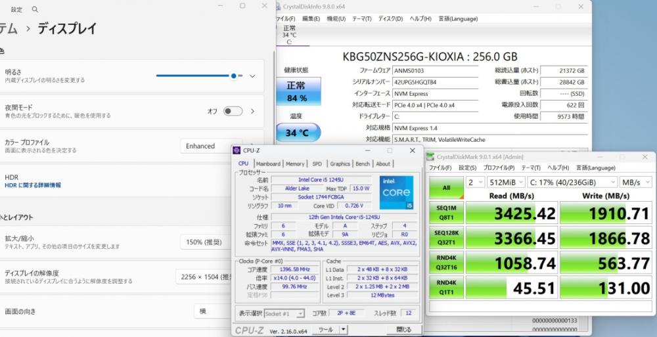Open the 機能(U) menu in CrystalDiskInfo
The image size is (657, 337).
pos(336,19)
